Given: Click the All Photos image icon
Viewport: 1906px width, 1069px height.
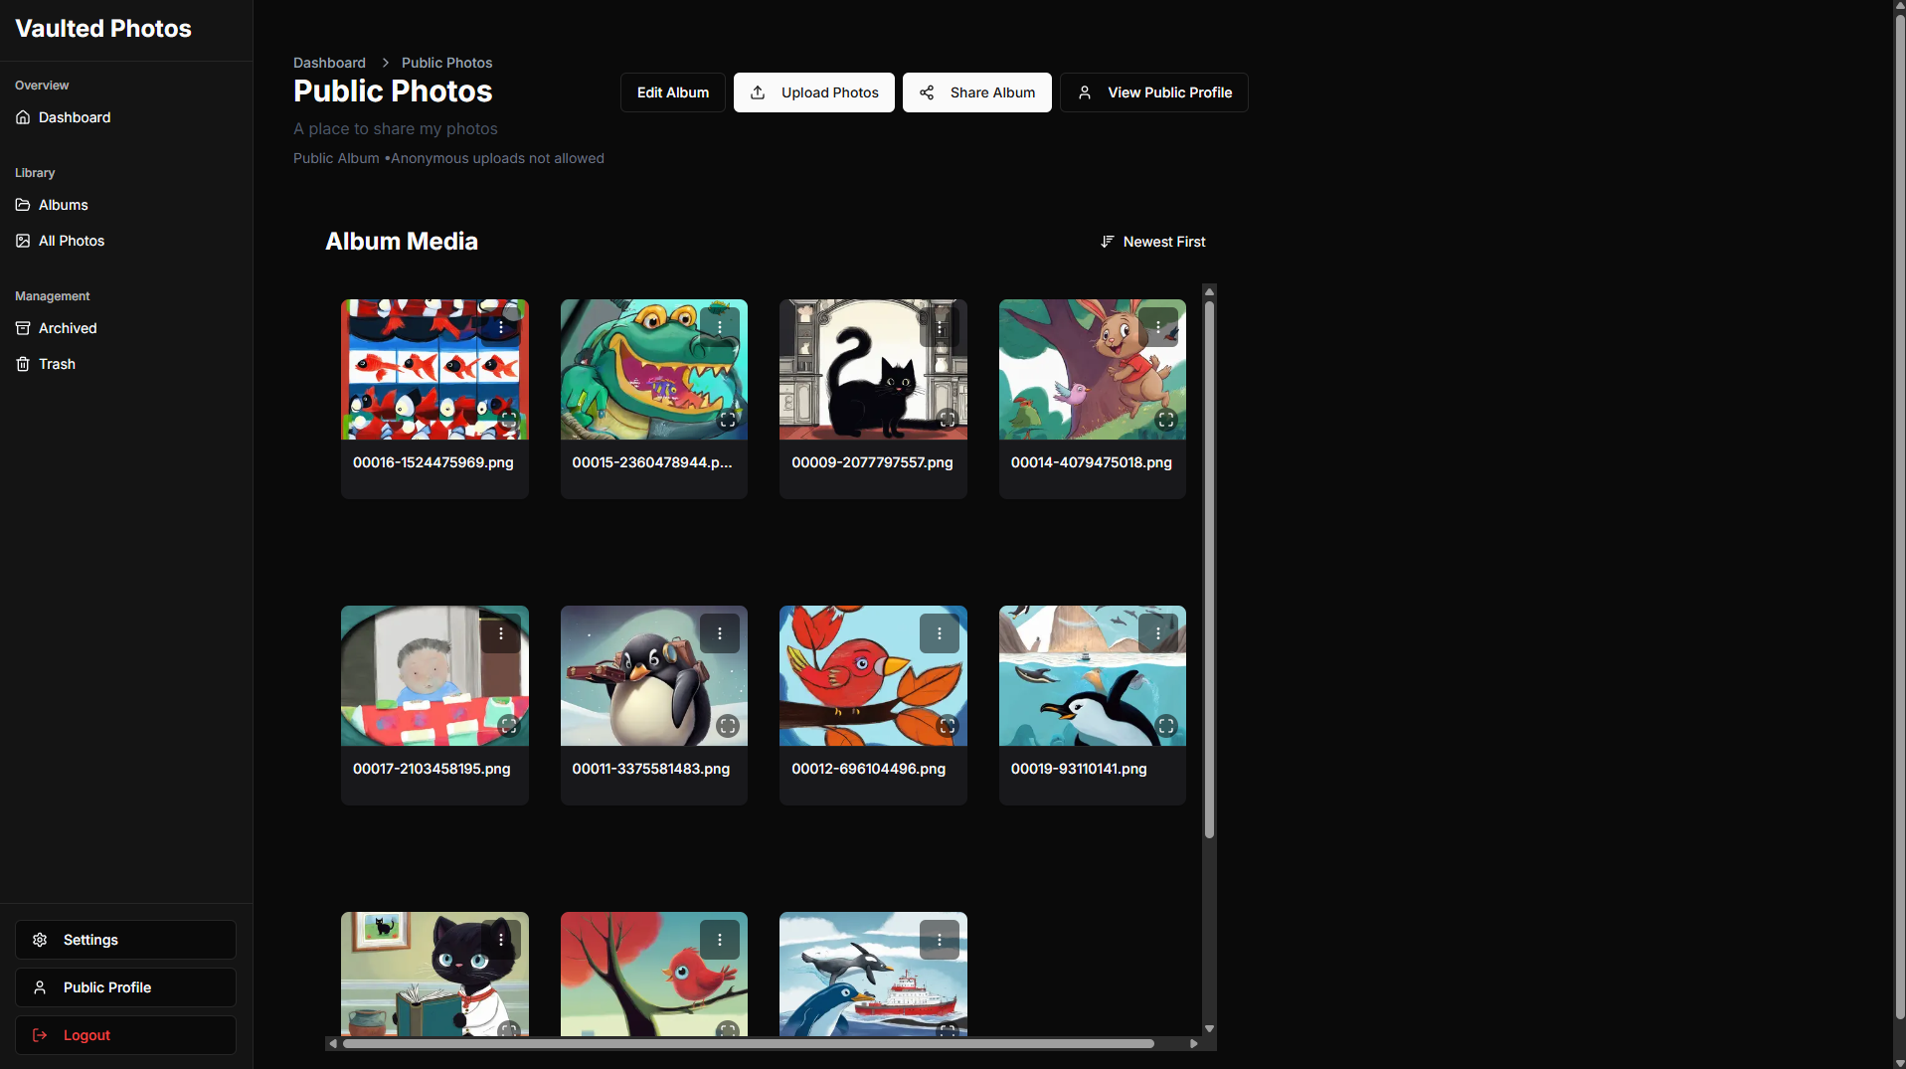Looking at the screenshot, I should tap(23, 241).
